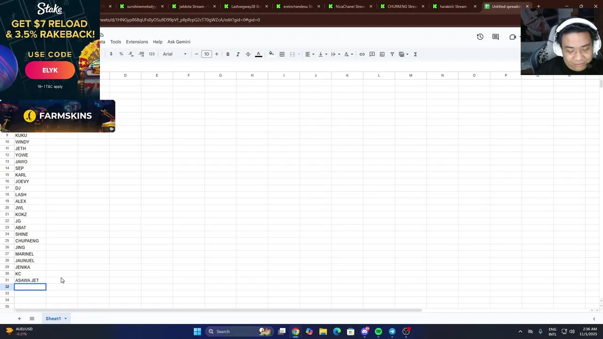Format selection as percent
Image resolution: width=603 pixels, height=339 pixels.
coord(121,54)
